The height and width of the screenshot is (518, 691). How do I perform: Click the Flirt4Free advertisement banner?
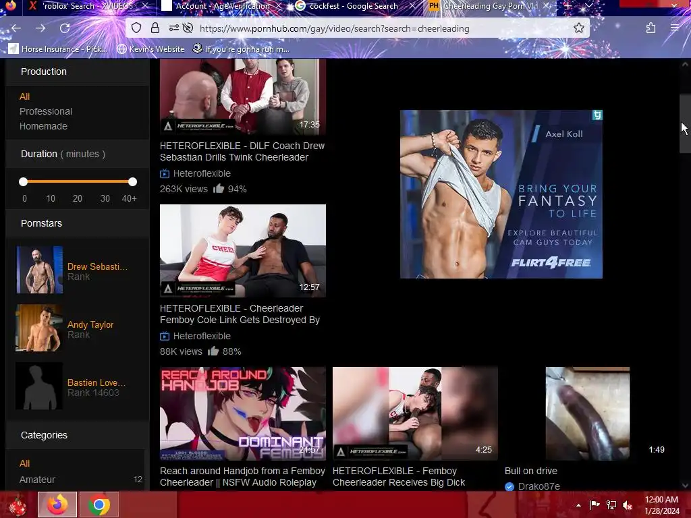pos(501,194)
